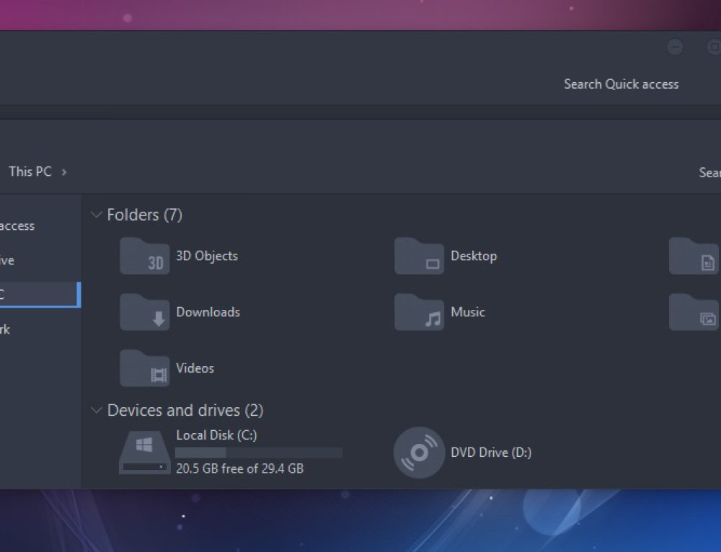Open the Music folder
Viewport: 721px width, 552px height.
(x=468, y=312)
